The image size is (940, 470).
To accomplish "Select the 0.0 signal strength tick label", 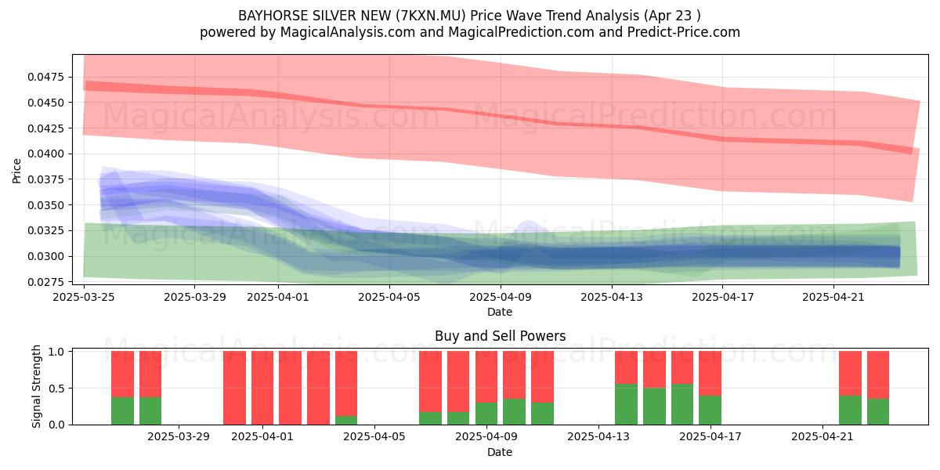I will click(x=58, y=425).
